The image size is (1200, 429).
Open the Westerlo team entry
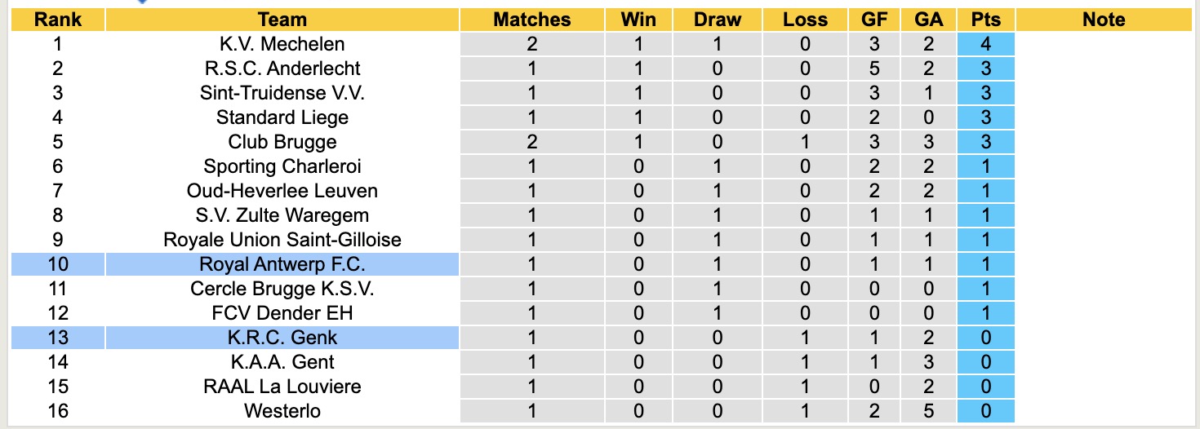click(x=282, y=411)
